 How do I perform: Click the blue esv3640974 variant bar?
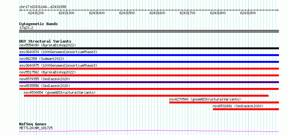coord(149,55)
